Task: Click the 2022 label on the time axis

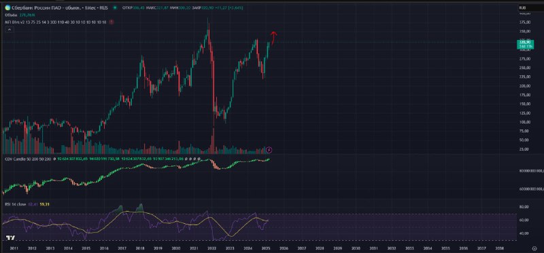Action: [x=211, y=248]
